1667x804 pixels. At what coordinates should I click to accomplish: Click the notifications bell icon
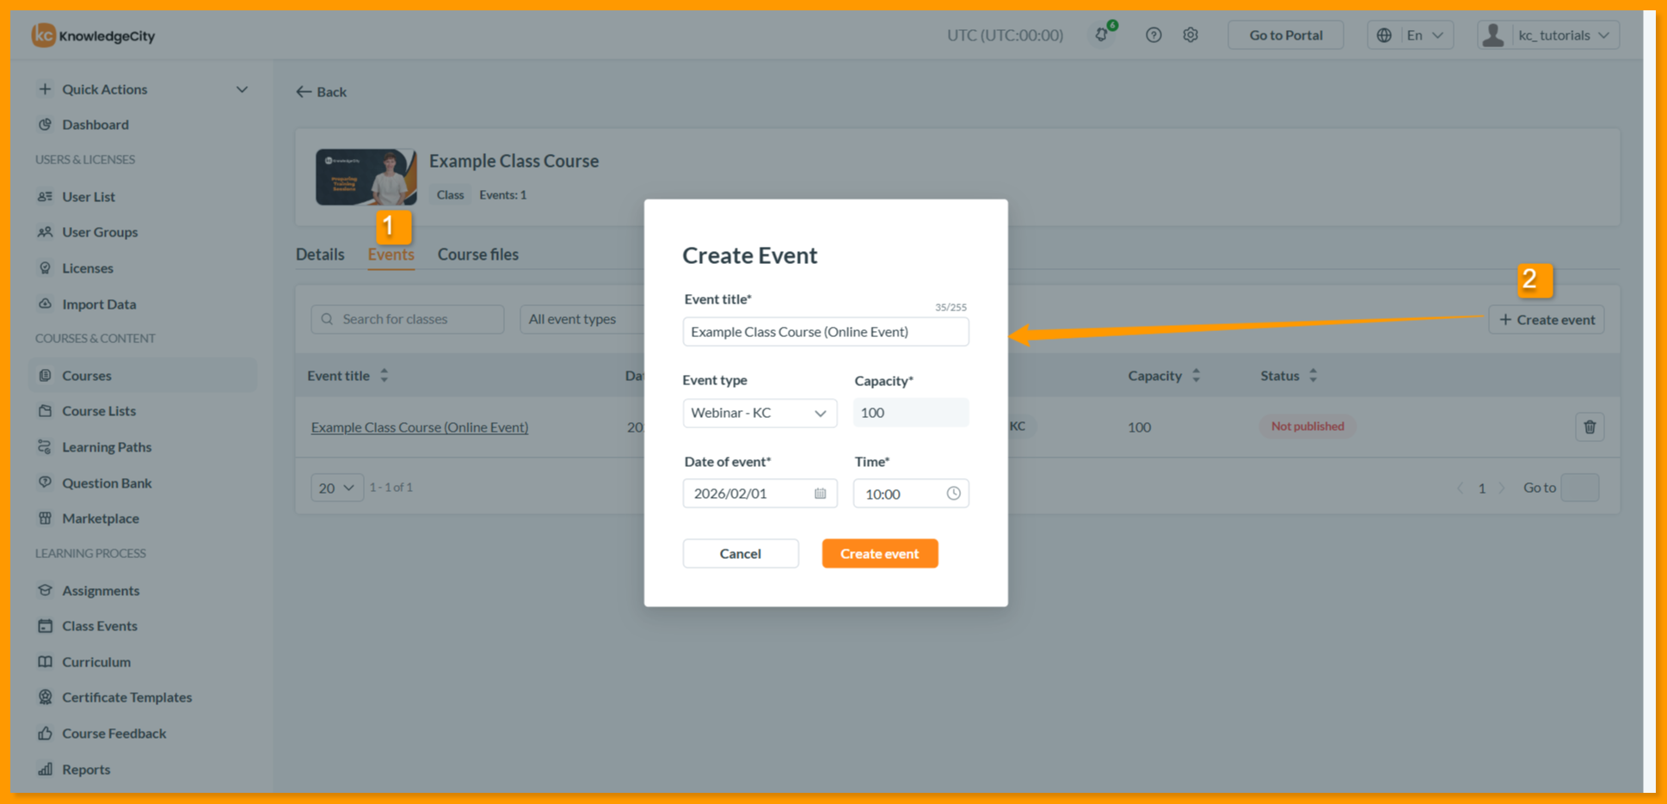1101,35
